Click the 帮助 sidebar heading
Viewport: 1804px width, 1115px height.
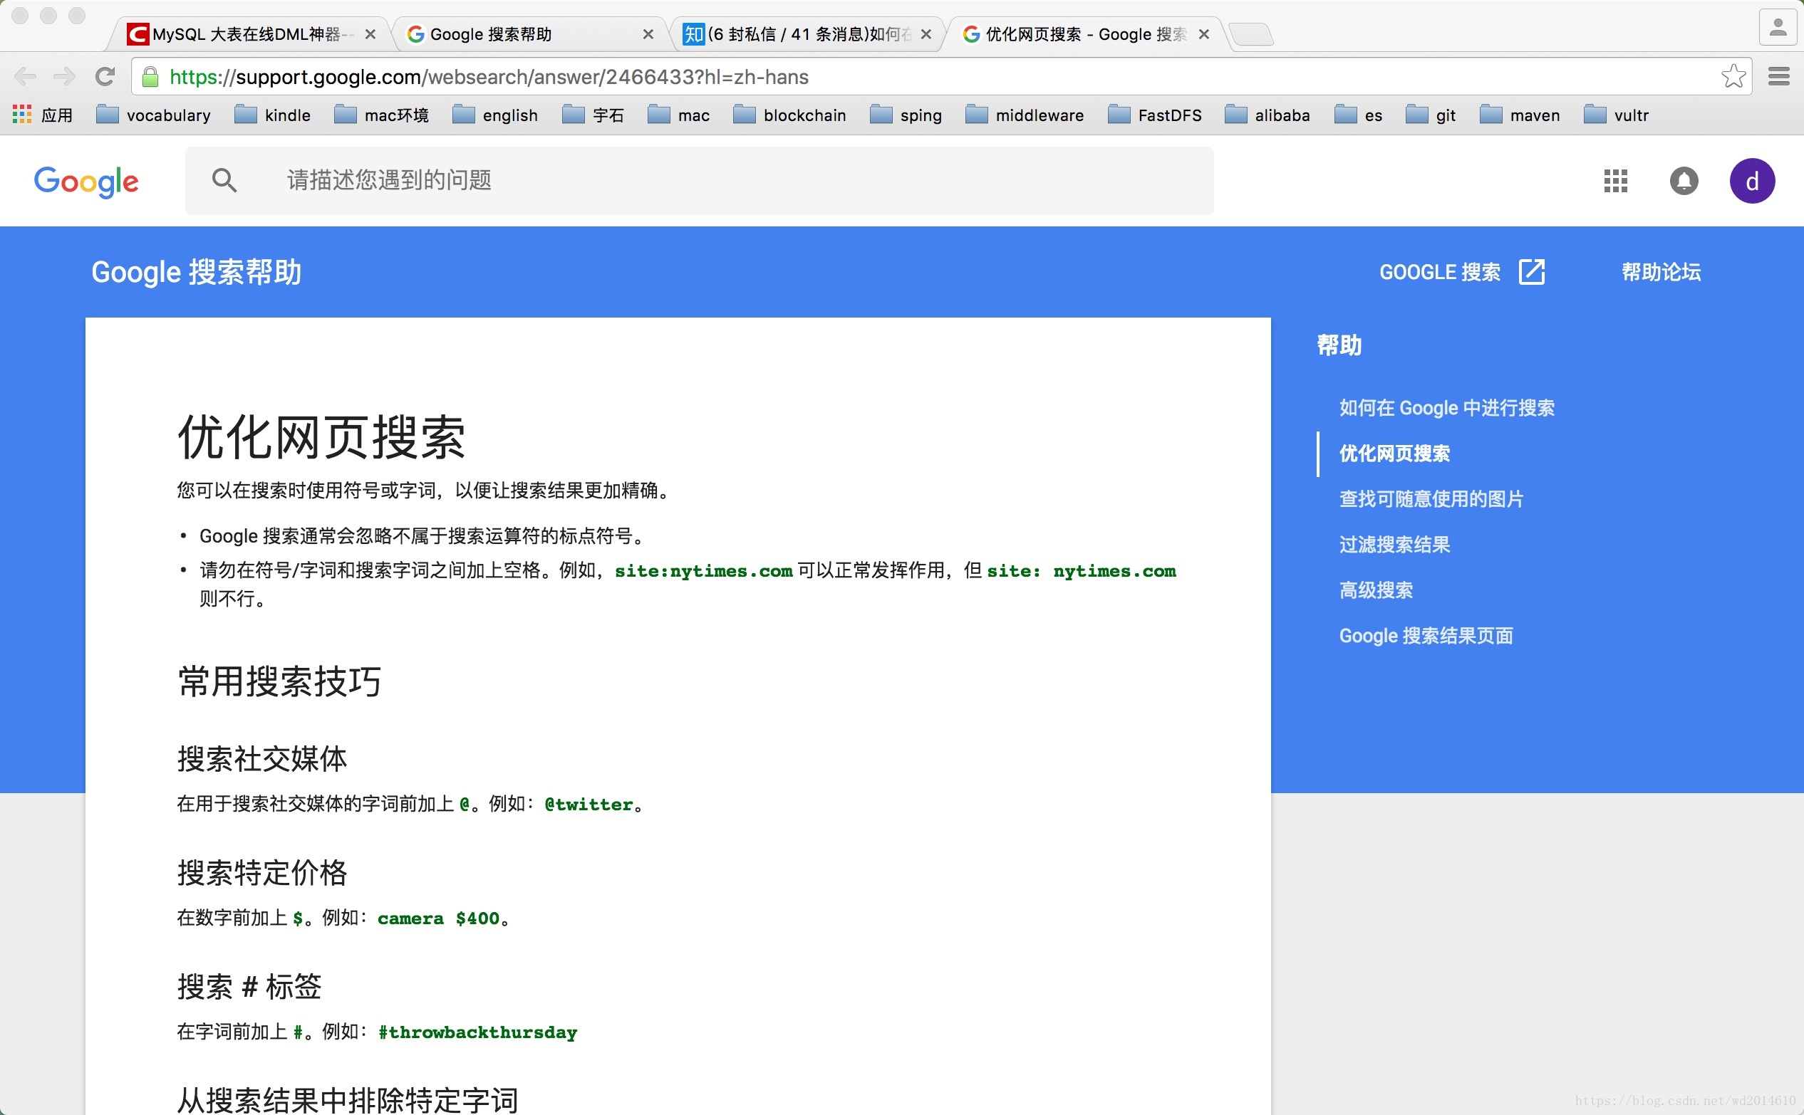pyautogui.click(x=1339, y=345)
